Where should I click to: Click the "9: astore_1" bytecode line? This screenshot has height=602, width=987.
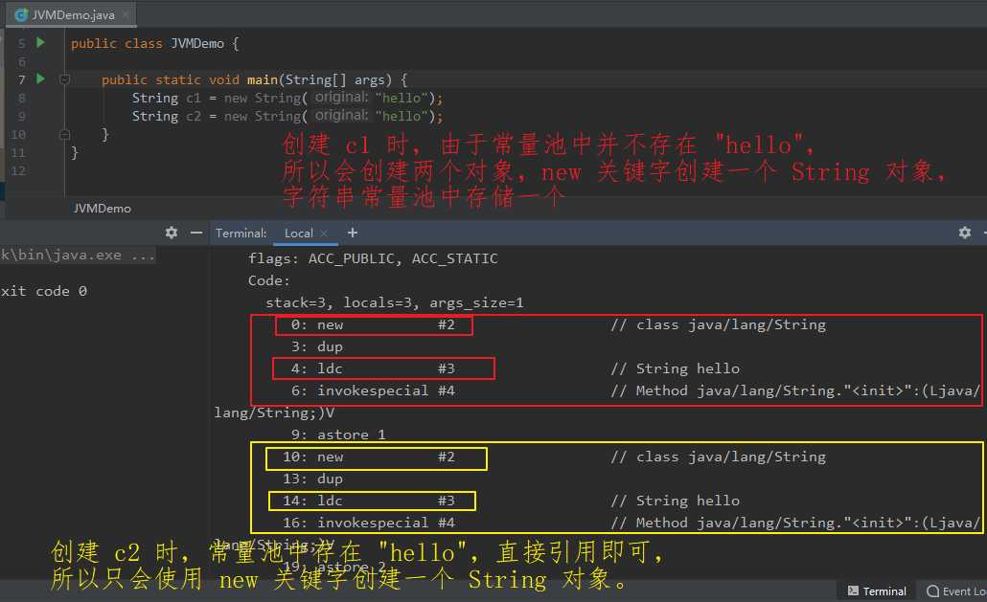338,435
